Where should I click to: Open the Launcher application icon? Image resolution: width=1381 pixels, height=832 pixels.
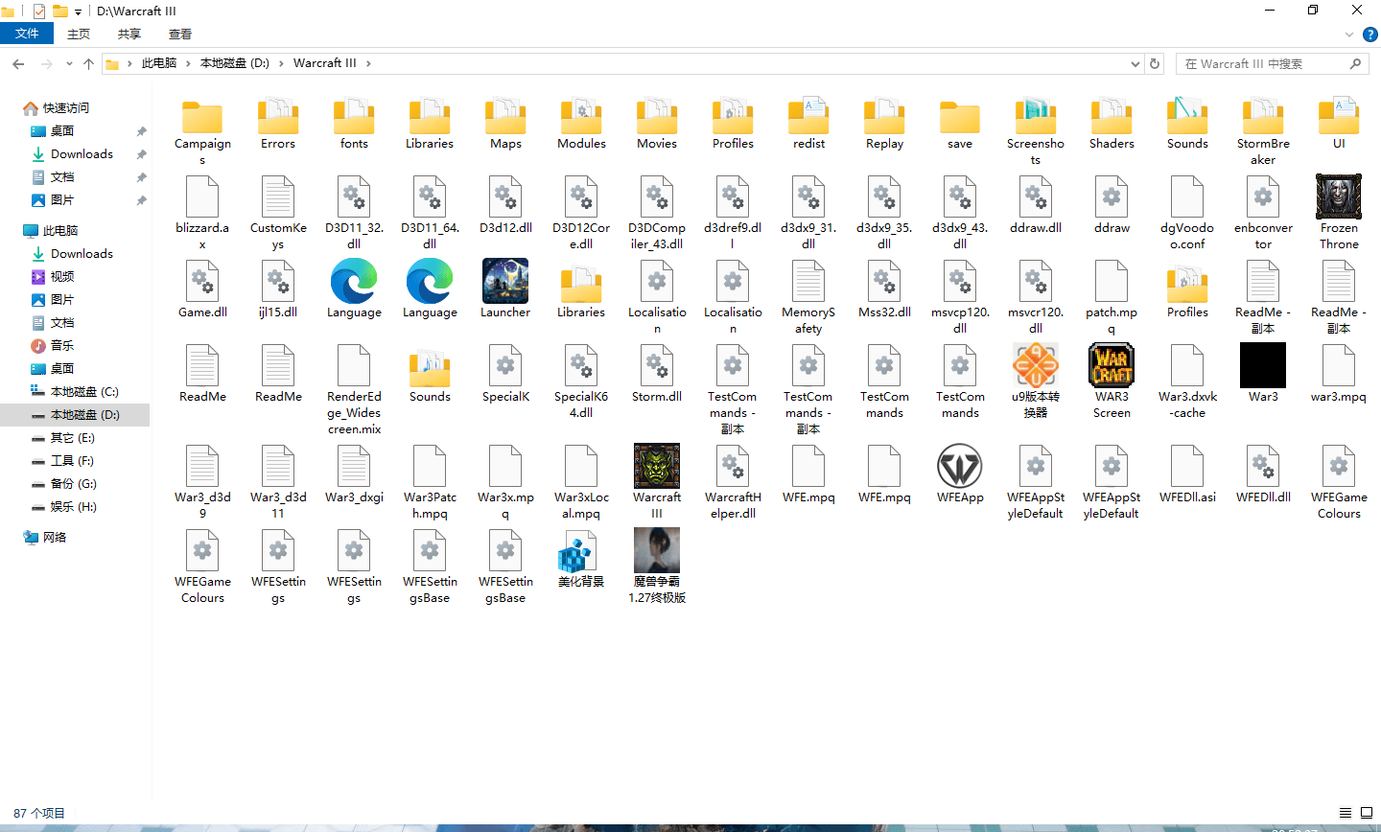point(505,283)
